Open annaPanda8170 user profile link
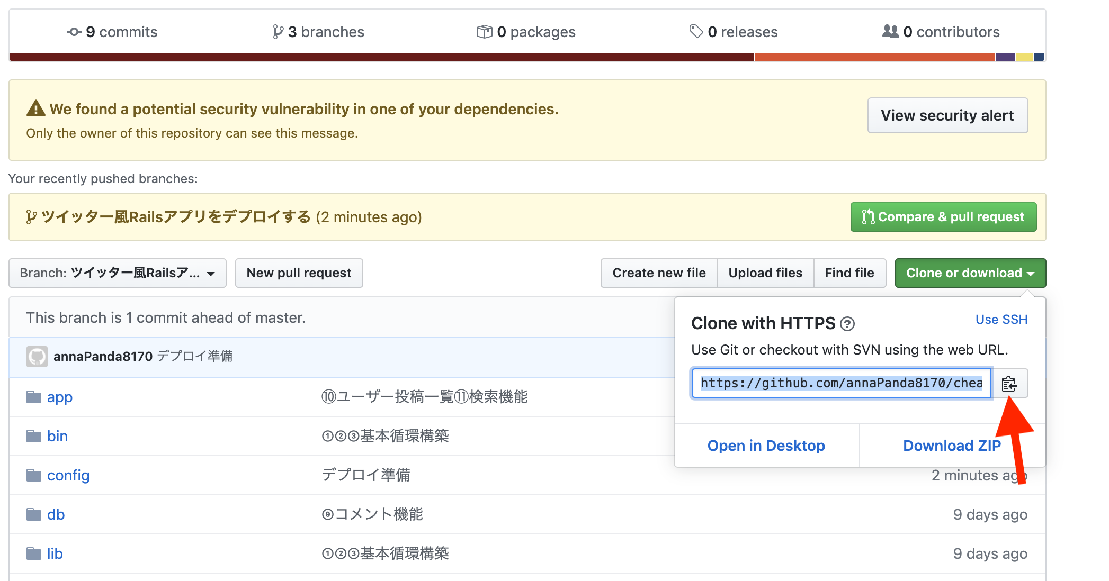This screenshot has width=1109, height=581. tap(103, 357)
